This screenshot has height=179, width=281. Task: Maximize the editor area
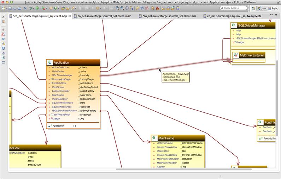click(276, 15)
